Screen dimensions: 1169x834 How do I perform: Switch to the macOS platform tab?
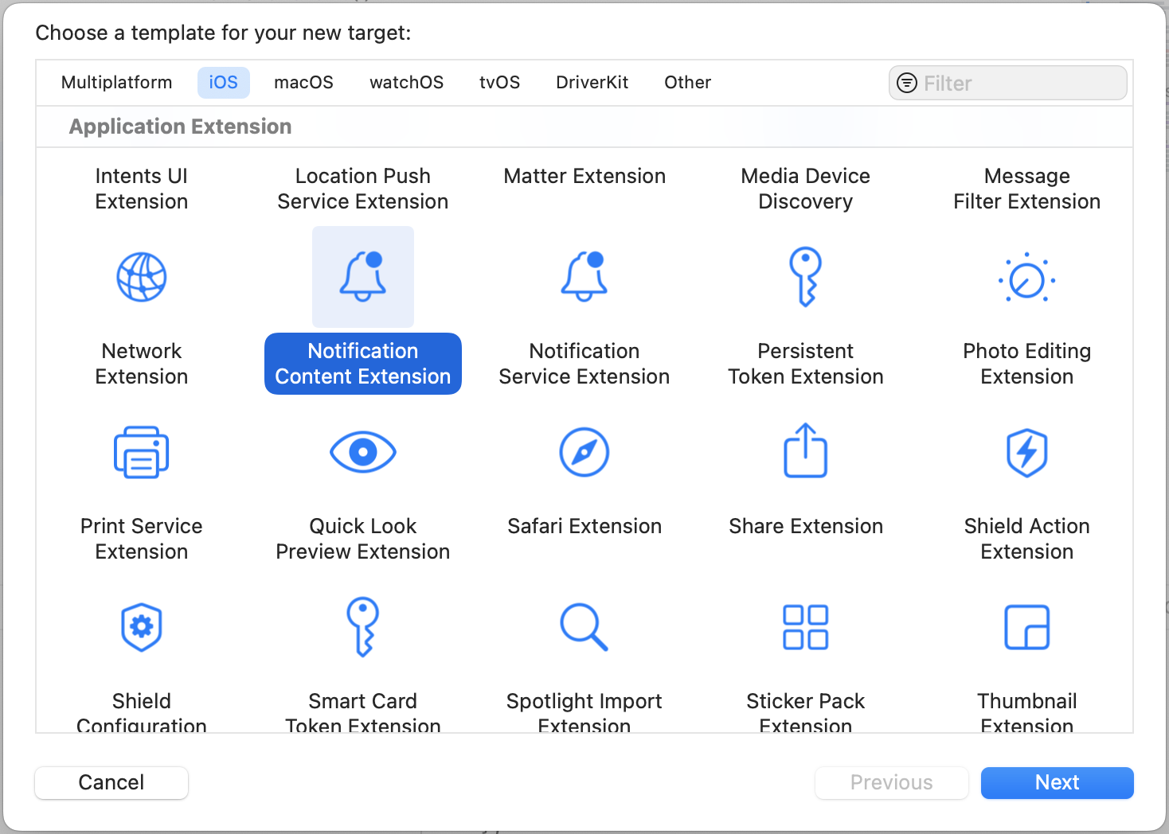tap(303, 83)
